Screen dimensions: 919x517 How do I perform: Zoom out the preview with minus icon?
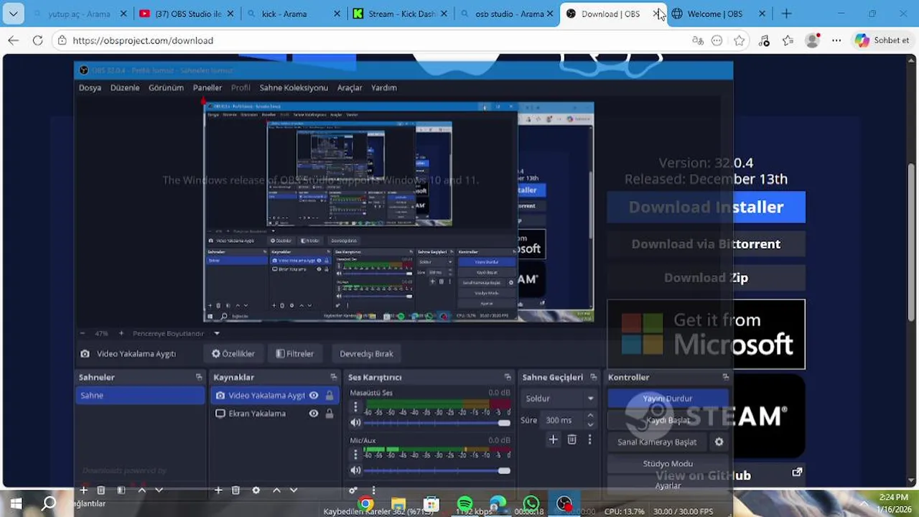pos(82,333)
